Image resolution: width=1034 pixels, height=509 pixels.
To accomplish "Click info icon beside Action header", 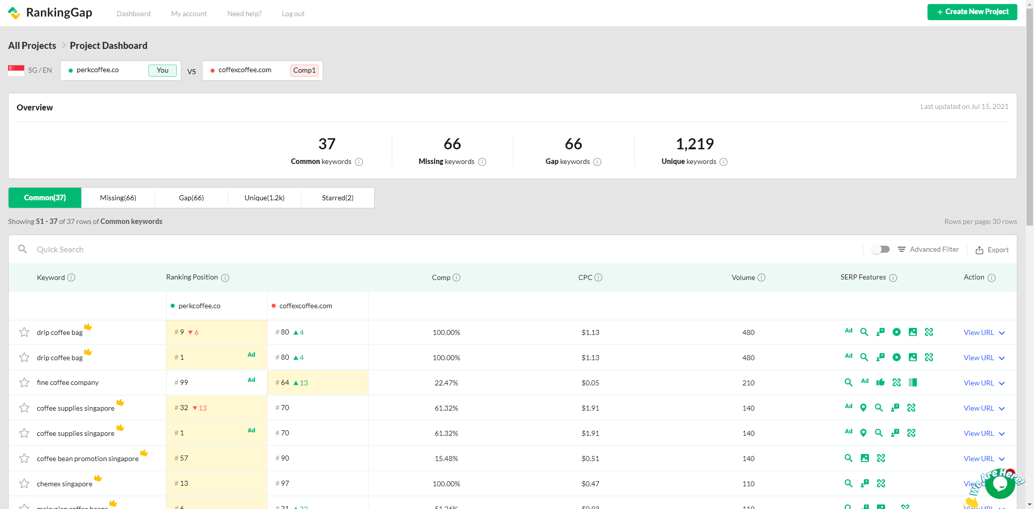I will pos(992,278).
